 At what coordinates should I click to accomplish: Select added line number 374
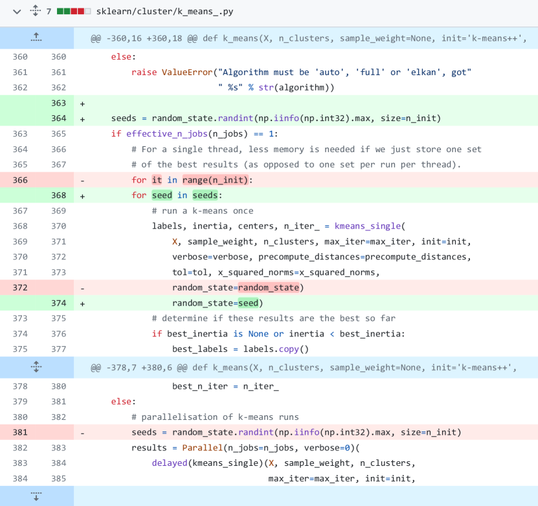[x=59, y=303]
